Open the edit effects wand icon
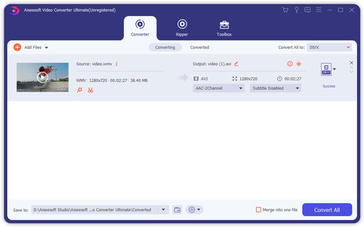Image resolution: width=364 pixels, height=227 pixels. tap(79, 90)
